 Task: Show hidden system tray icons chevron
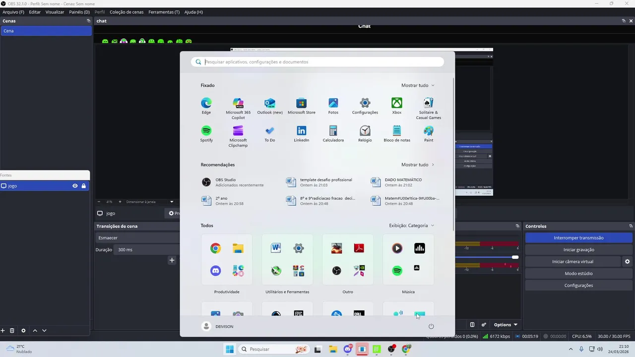click(x=570, y=349)
